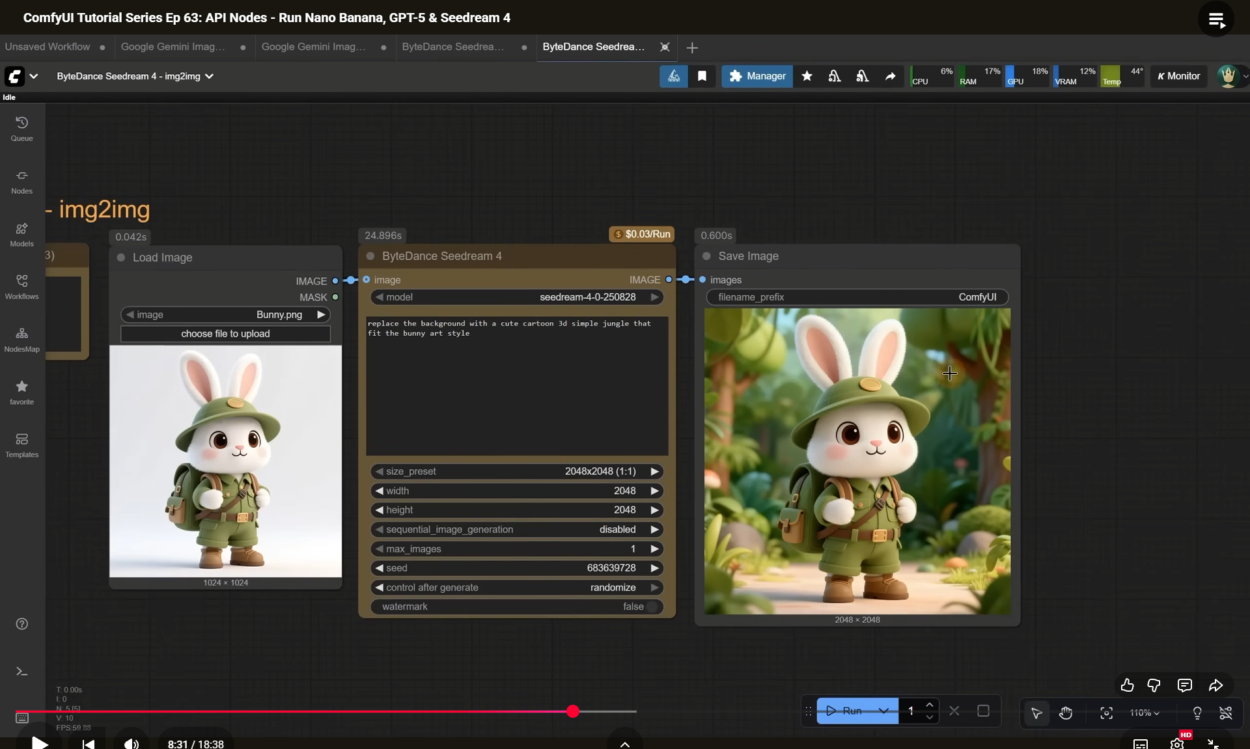Open the Models sidebar panel
The height and width of the screenshot is (749, 1250).
[21, 234]
